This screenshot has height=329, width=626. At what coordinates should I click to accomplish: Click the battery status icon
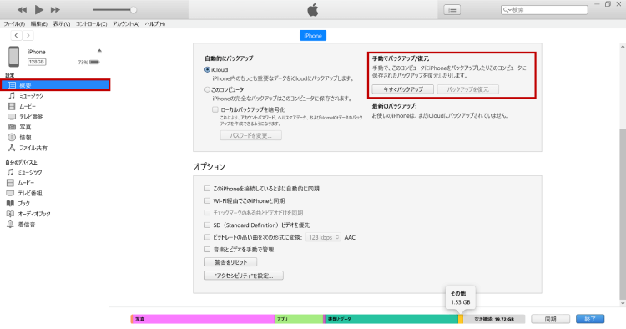pos(94,63)
